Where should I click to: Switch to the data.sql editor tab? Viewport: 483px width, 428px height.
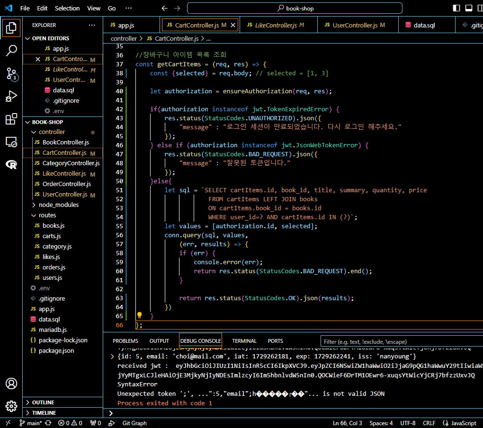(427, 25)
